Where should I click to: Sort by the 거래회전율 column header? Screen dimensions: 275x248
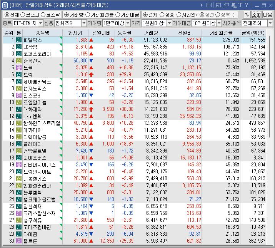(x=221, y=33)
